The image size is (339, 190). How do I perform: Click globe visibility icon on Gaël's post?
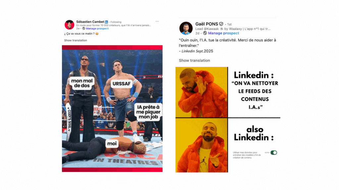[205, 33]
